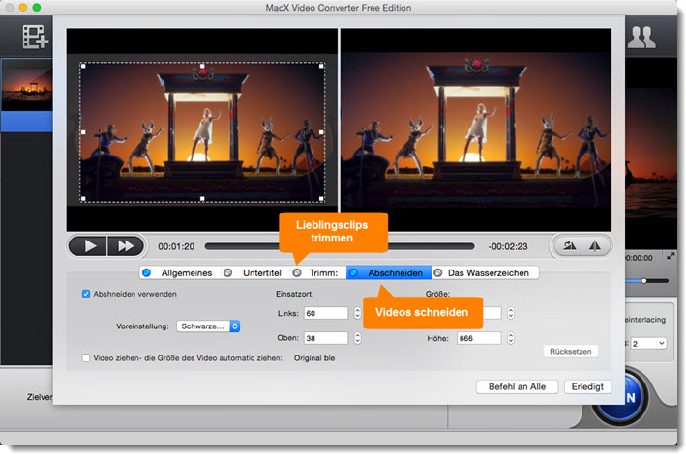Open the deinterlacing value dropdown showing 2
The width and height of the screenshot is (686, 454).
pyautogui.click(x=648, y=344)
